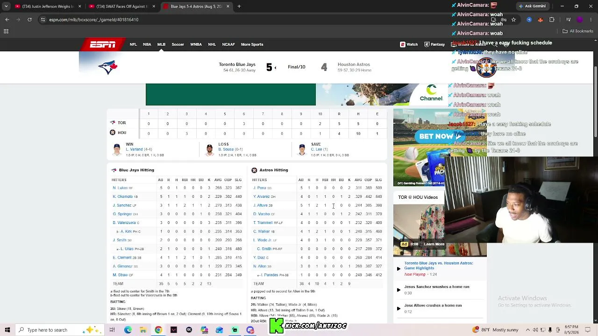Open Task View on the taskbar
Viewport: 598px width, 336px height.
(112, 330)
